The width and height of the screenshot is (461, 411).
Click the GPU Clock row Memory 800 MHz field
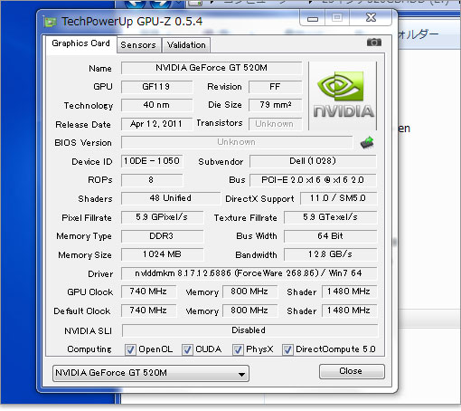[x=249, y=292]
